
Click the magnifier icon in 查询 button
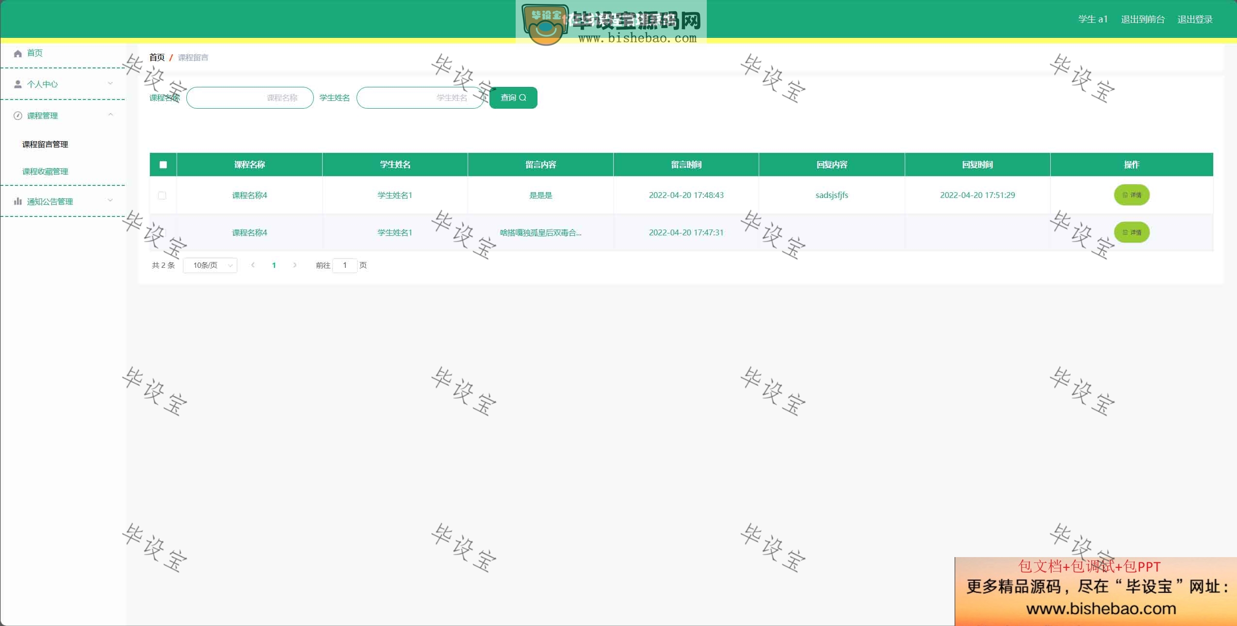(x=522, y=98)
